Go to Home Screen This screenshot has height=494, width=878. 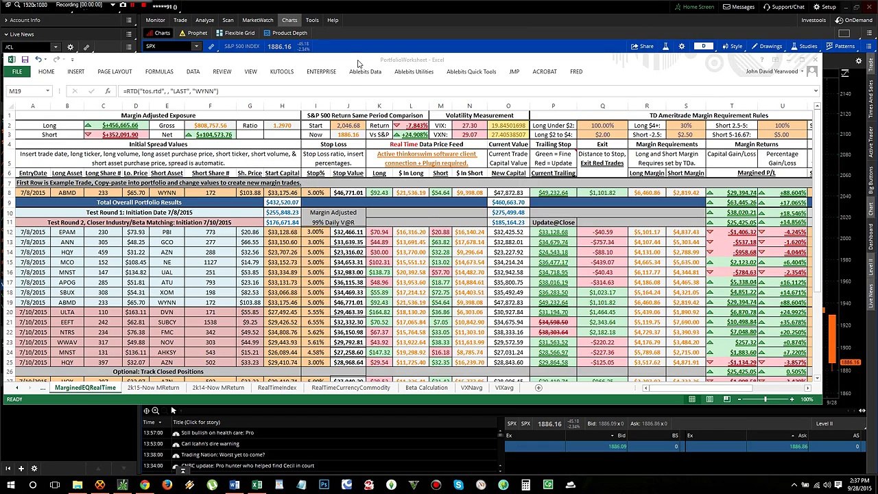tap(694, 7)
